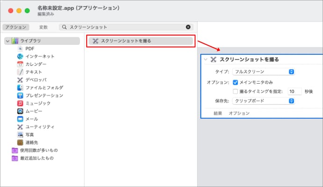Click the PDF library category icon
The width and height of the screenshot is (323, 187).
pyautogui.click(x=20, y=49)
